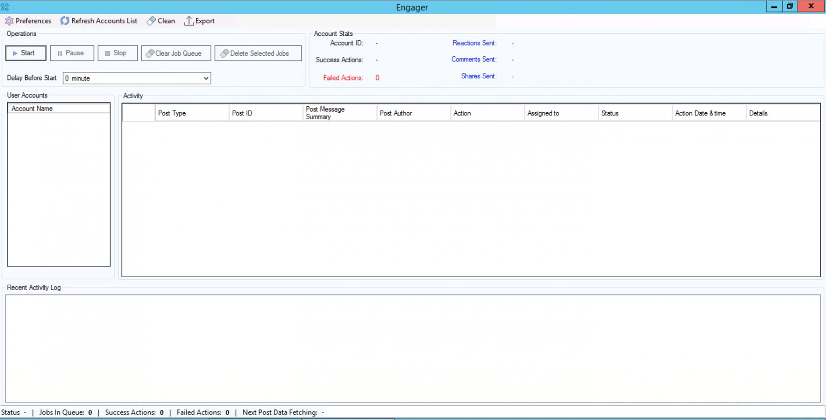Viewport: 826px width, 420px height.
Task: Click the Reactions Sent label
Action: pos(474,43)
